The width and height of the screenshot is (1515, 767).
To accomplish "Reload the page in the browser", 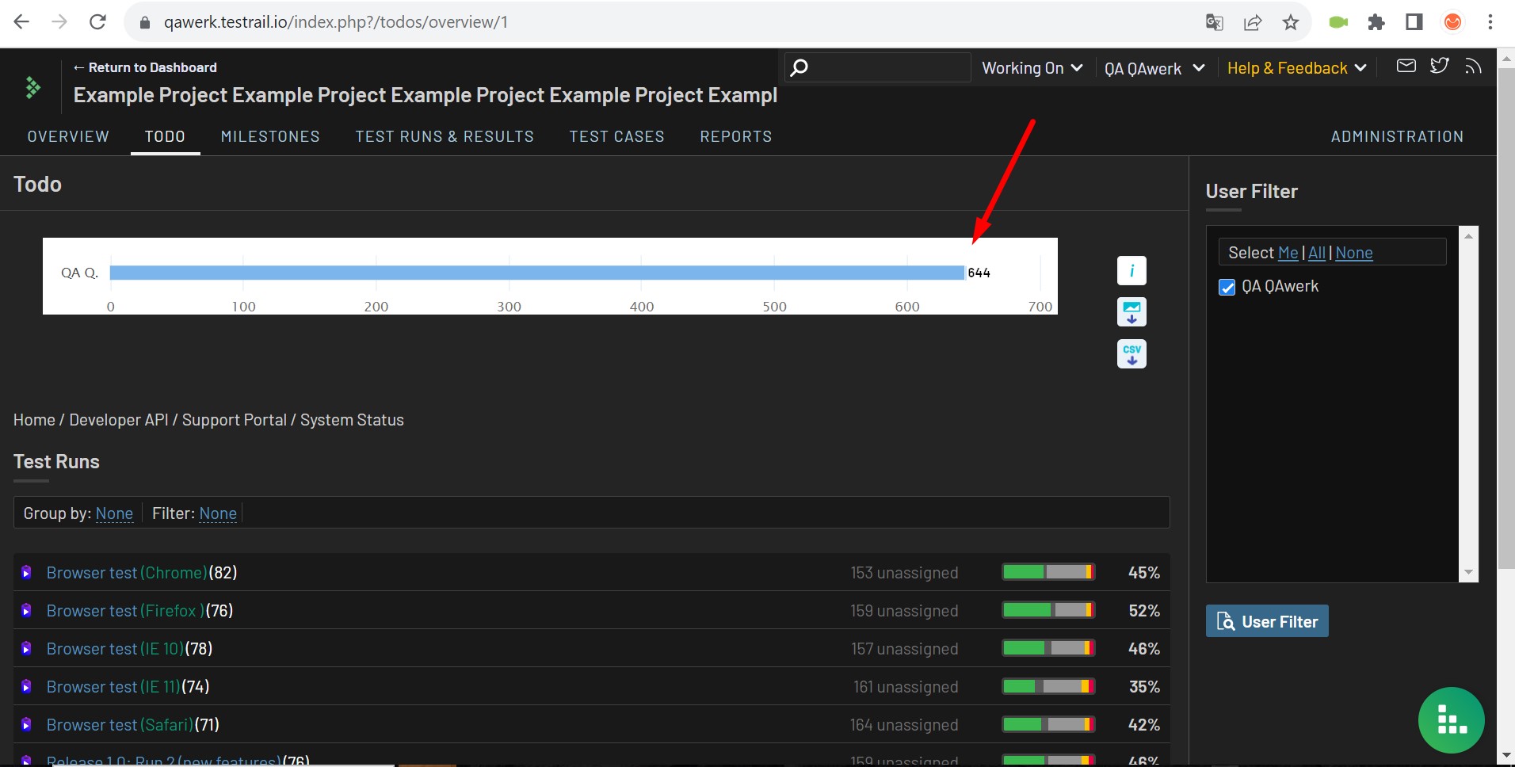I will coord(97,22).
